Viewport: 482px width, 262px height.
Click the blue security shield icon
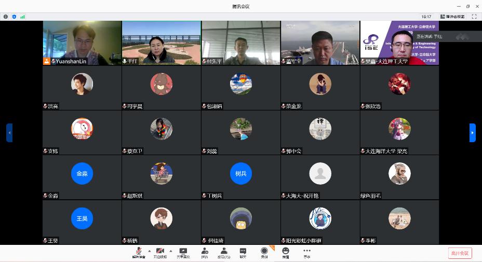[x=14, y=17]
